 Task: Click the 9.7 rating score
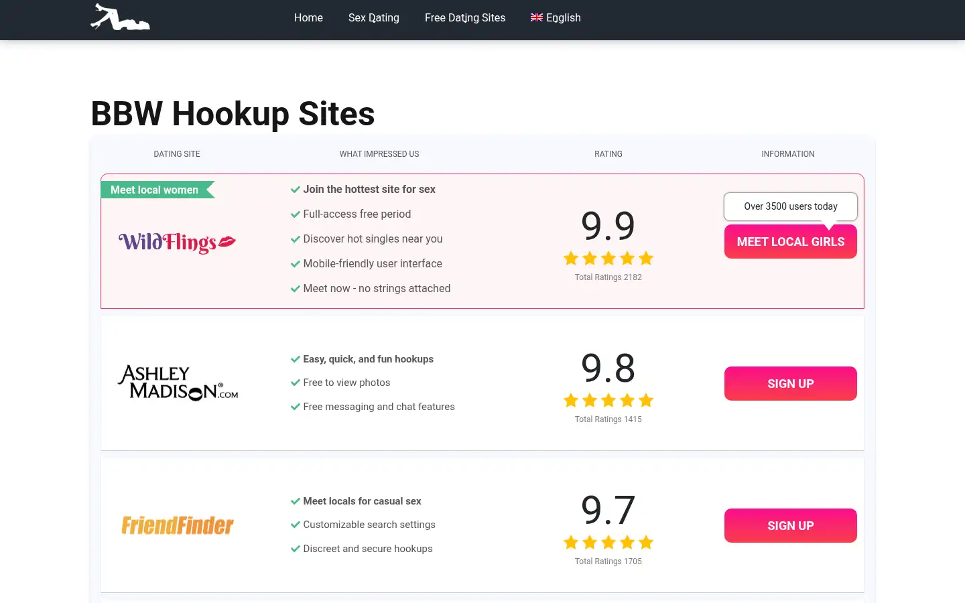click(608, 510)
